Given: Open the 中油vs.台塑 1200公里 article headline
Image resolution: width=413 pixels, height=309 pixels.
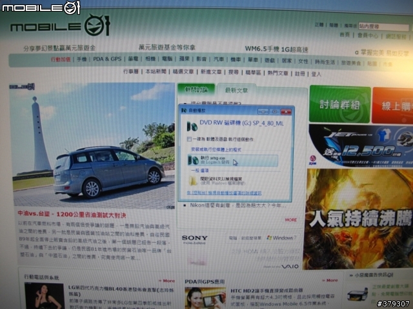Looking at the screenshot, I should tap(72, 214).
